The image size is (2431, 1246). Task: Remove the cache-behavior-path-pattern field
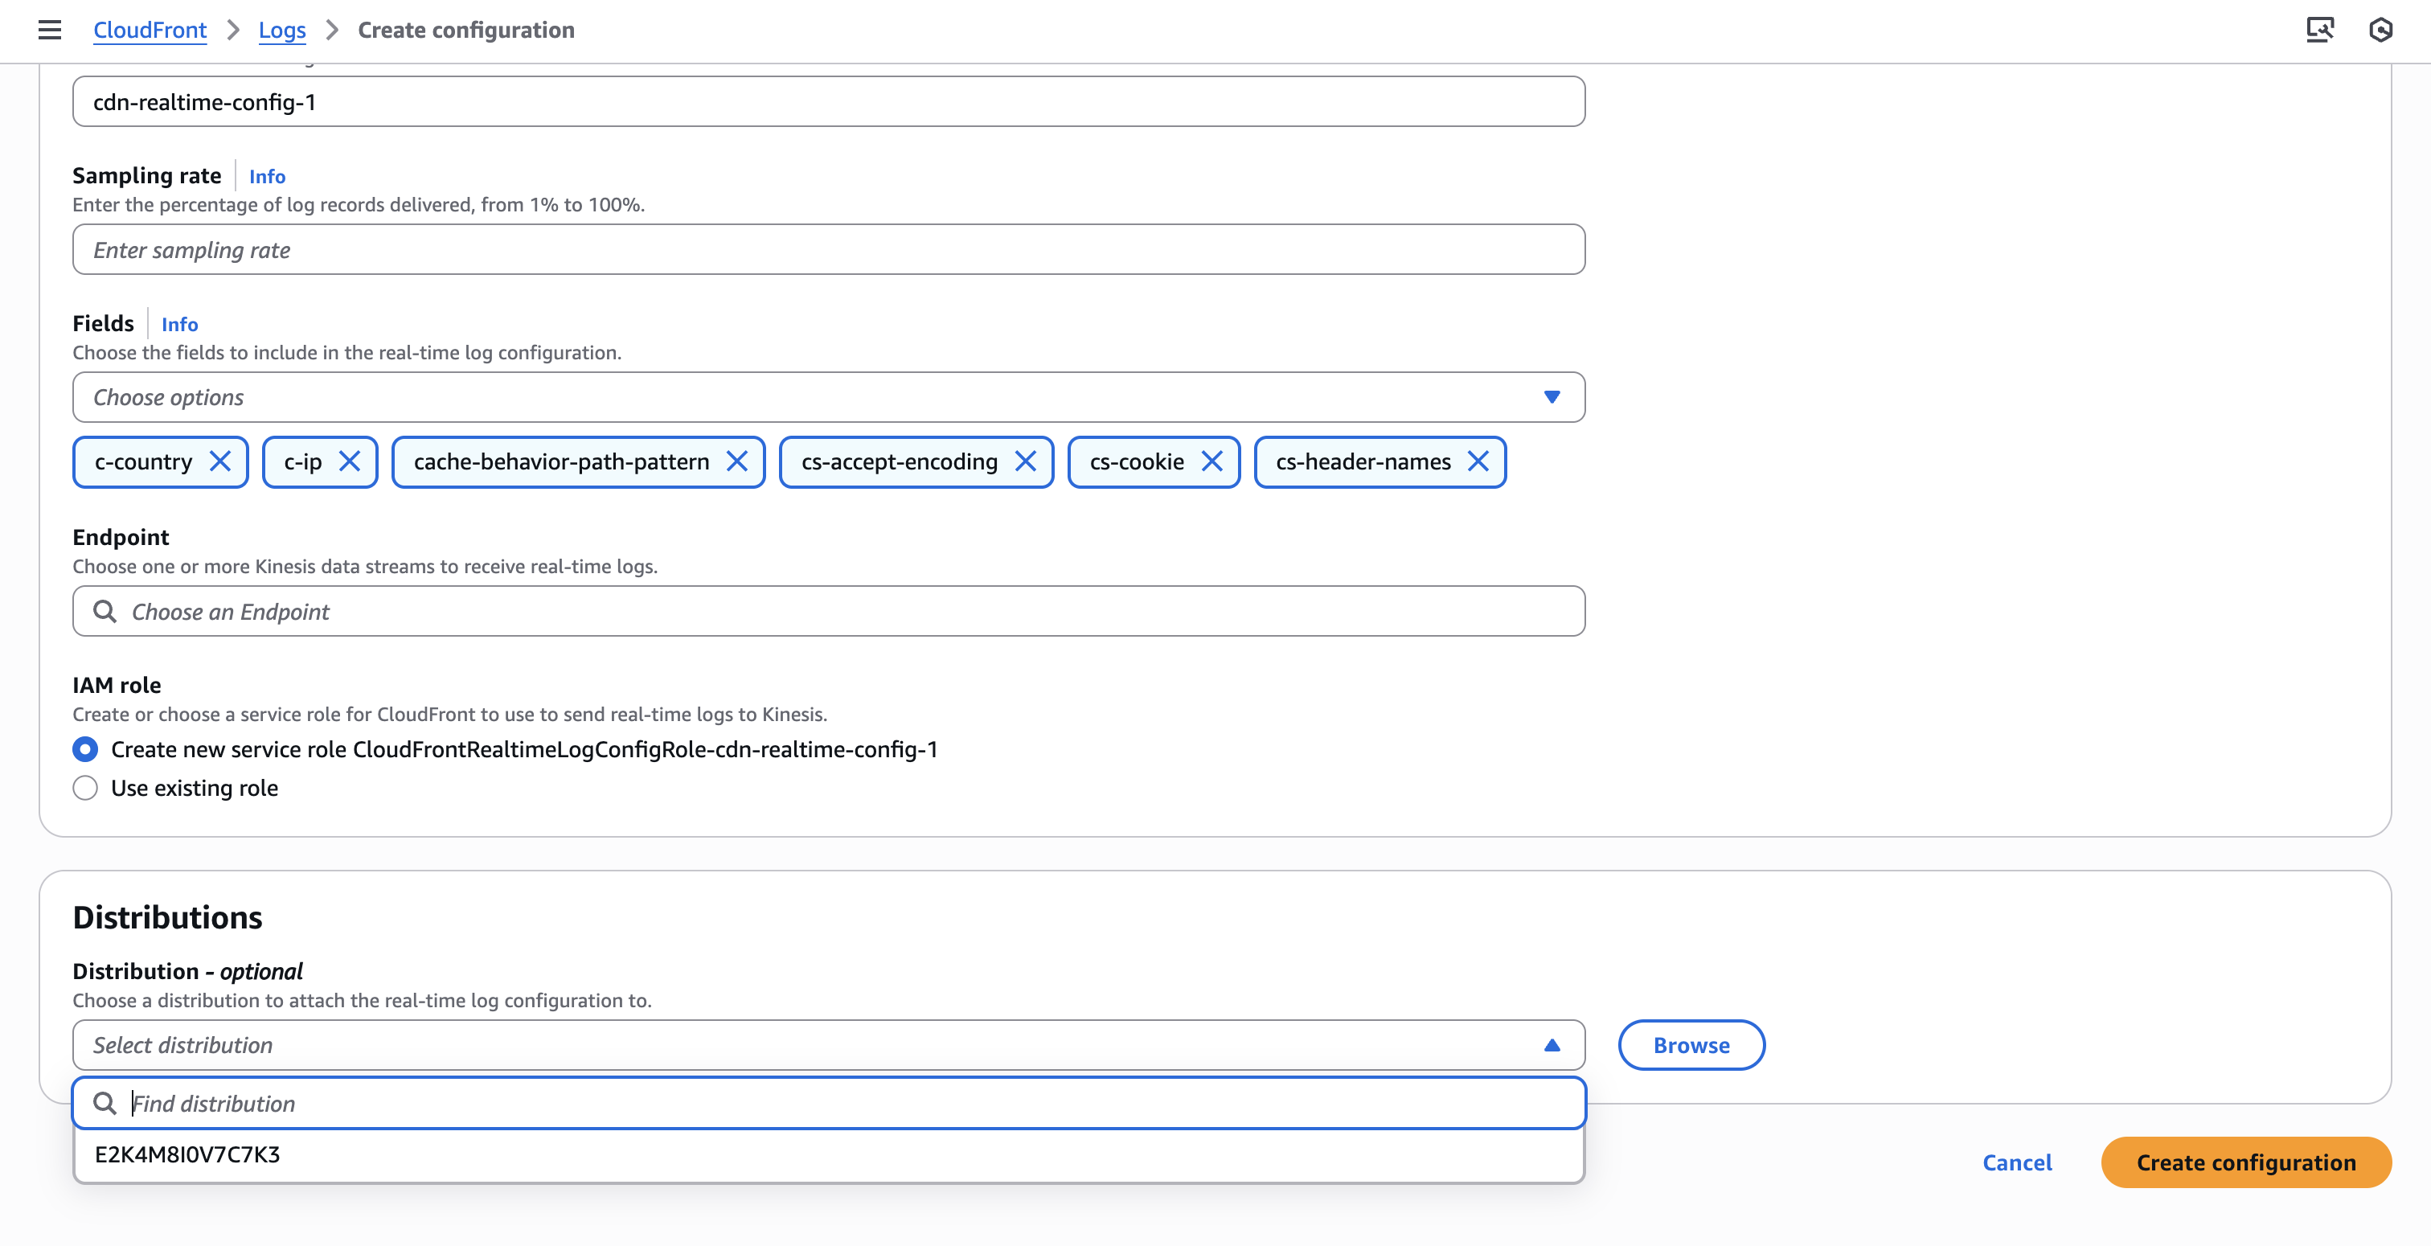[x=738, y=461]
